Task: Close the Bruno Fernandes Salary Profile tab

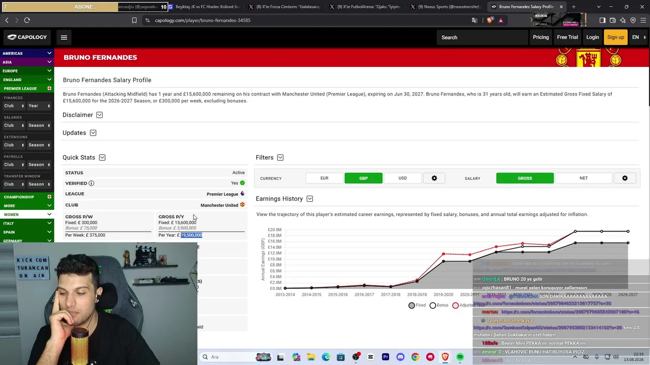Action: pyautogui.click(x=561, y=7)
